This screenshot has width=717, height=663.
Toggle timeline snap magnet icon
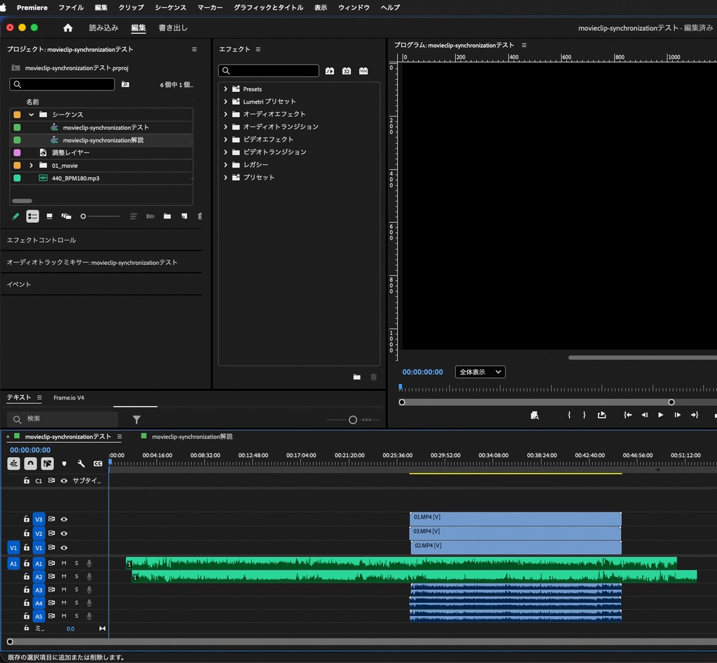click(x=30, y=463)
